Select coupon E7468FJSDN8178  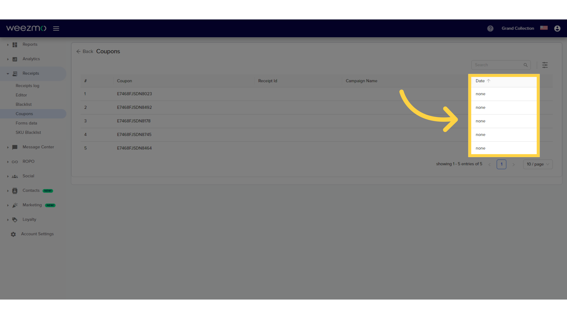click(x=134, y=121)
